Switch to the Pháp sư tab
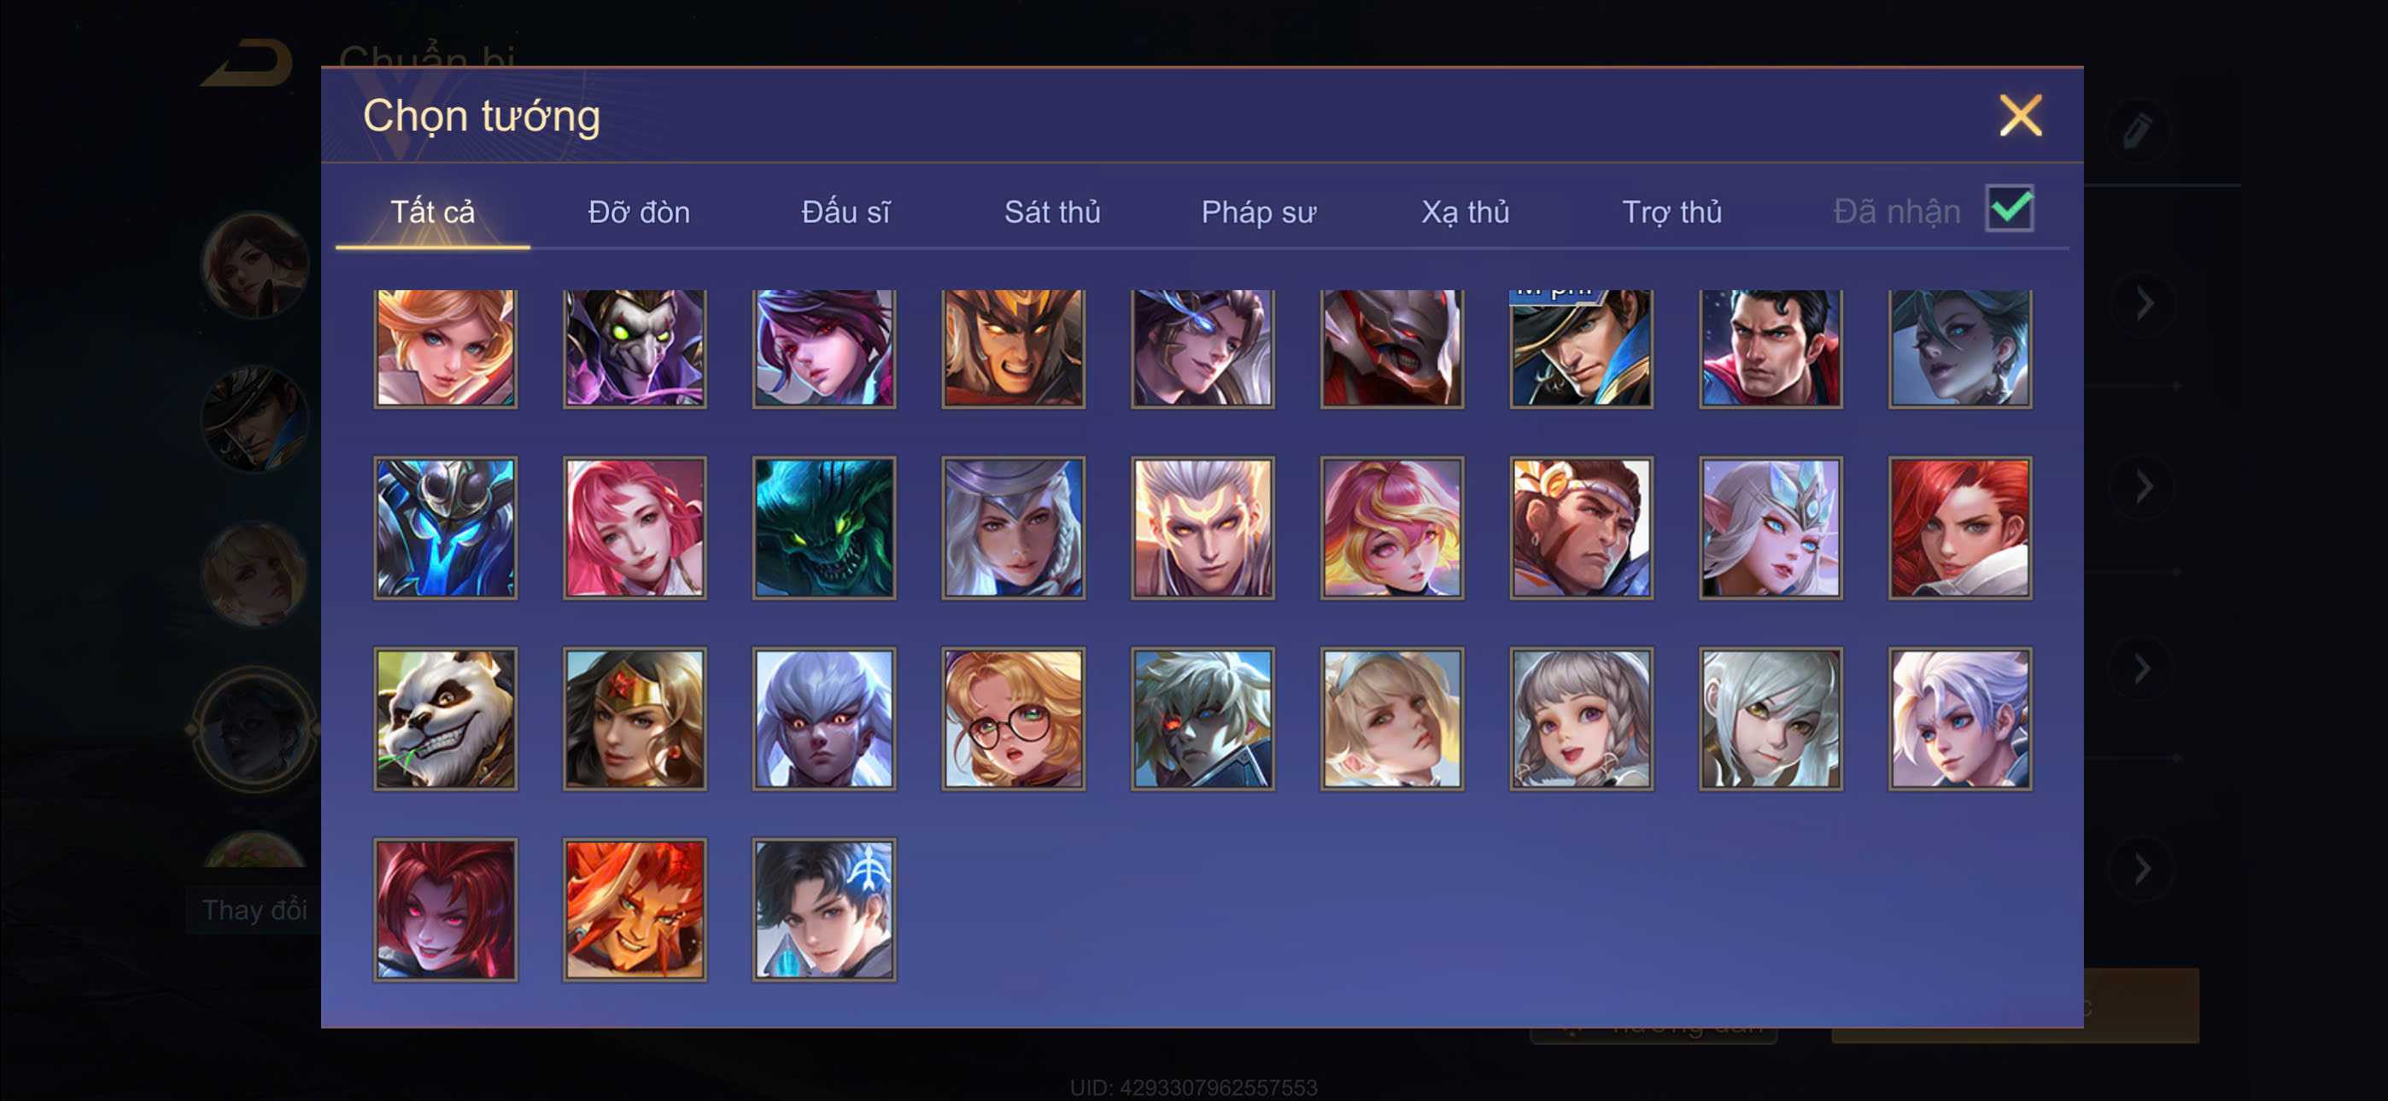 click(x=1258, y=213)
